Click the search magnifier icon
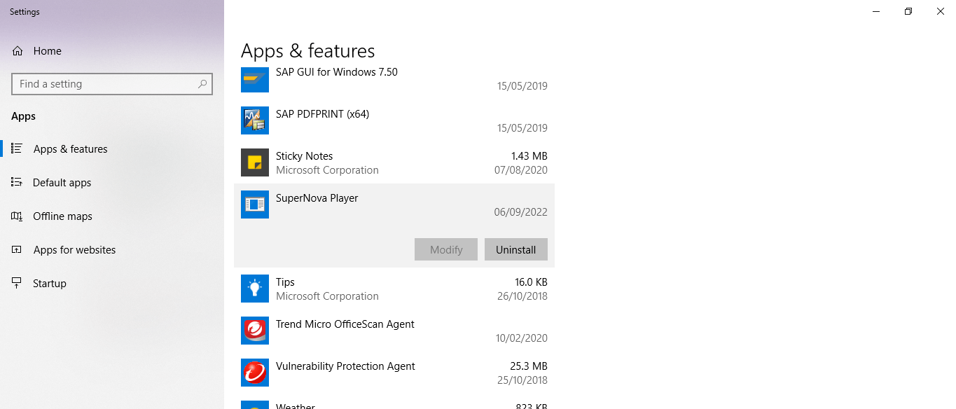The height and width of the screenshot is (409, 956). pos(202,84)
